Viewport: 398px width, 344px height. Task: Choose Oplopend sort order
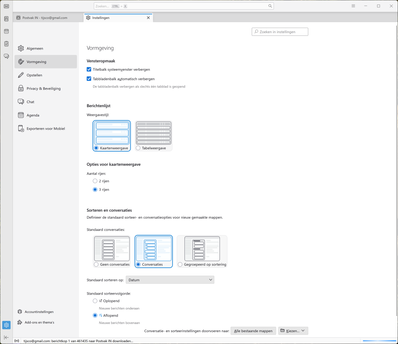(x=95, y=301)
